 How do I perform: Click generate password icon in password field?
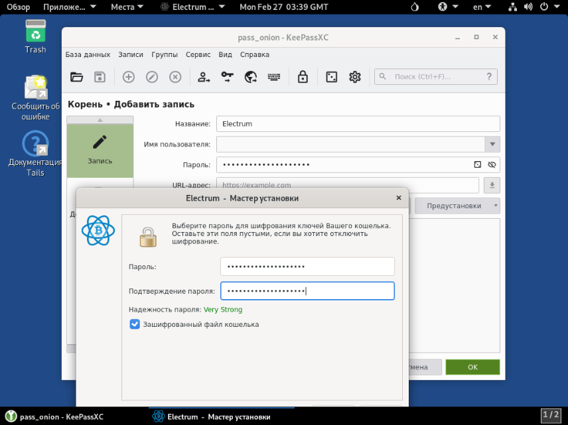pos(477,164)
